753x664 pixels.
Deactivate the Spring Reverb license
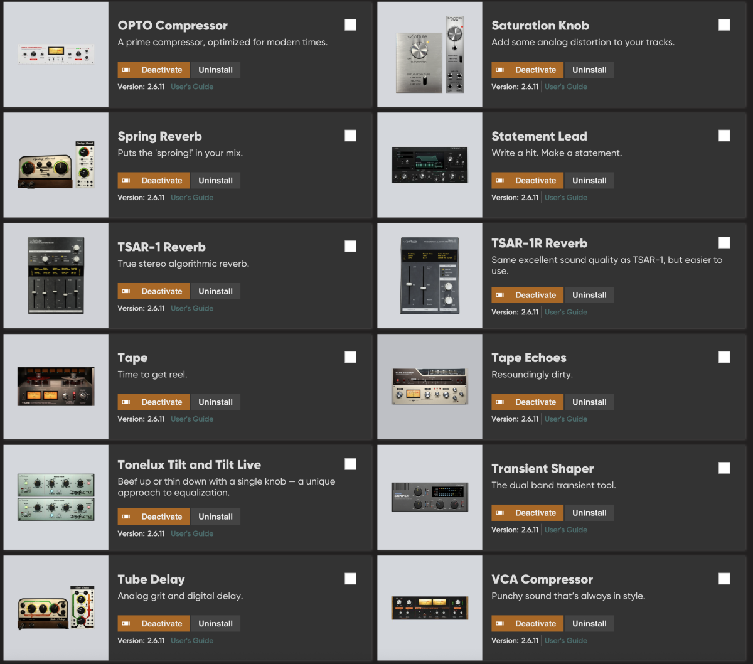tap(153, 181)
